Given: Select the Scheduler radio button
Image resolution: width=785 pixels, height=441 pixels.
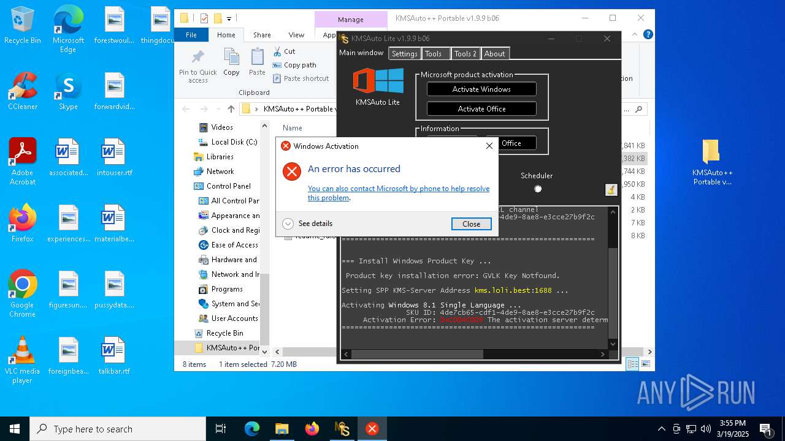Looking at the screenshot, I should [538, 189].
